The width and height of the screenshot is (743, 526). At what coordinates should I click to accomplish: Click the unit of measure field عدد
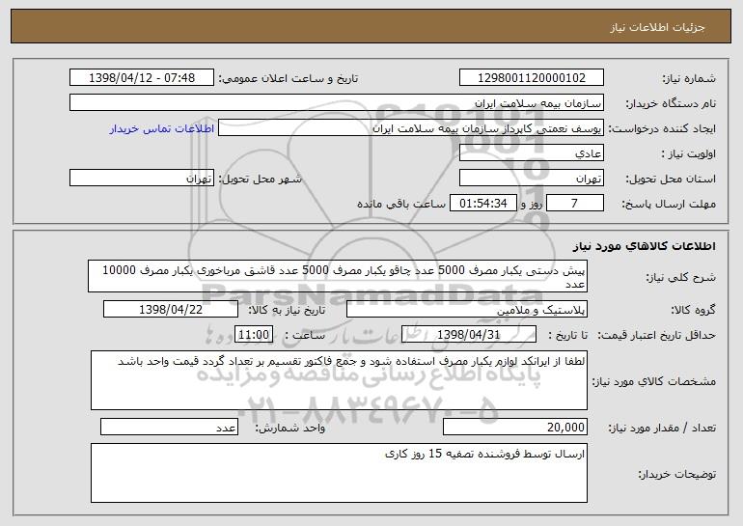point(169,427)
